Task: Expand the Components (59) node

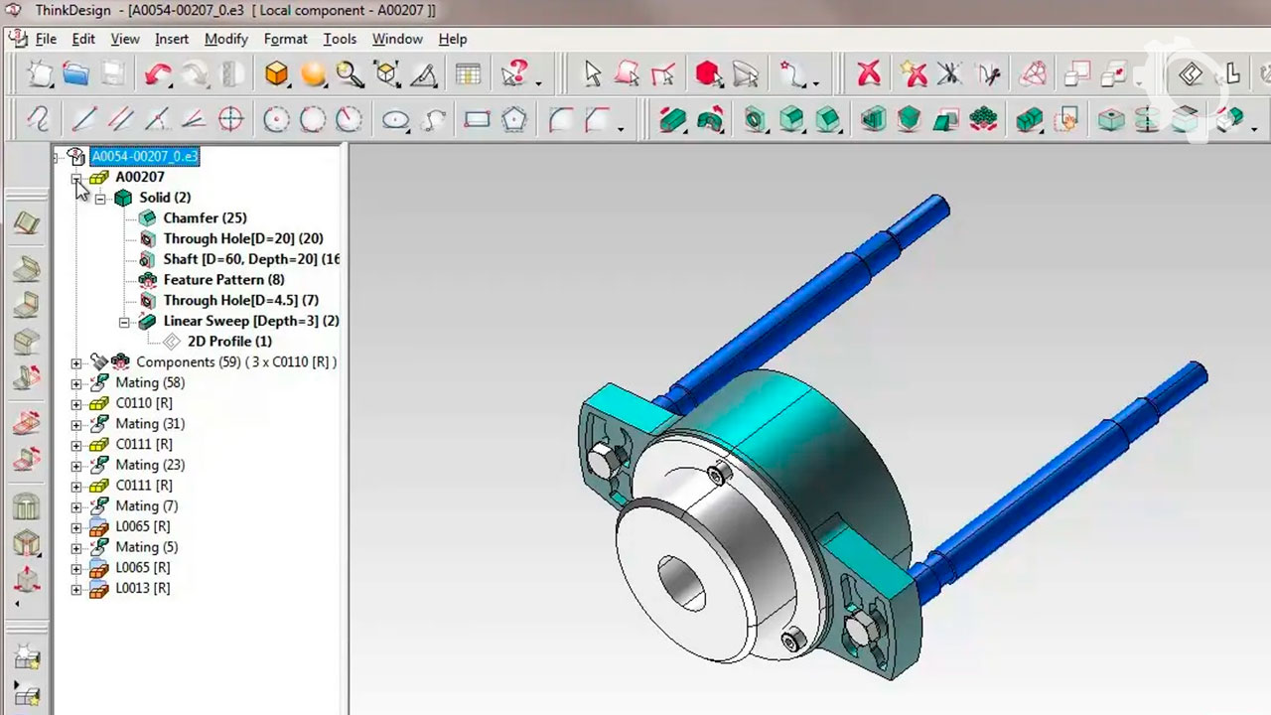Action: (x=76, y=363)
